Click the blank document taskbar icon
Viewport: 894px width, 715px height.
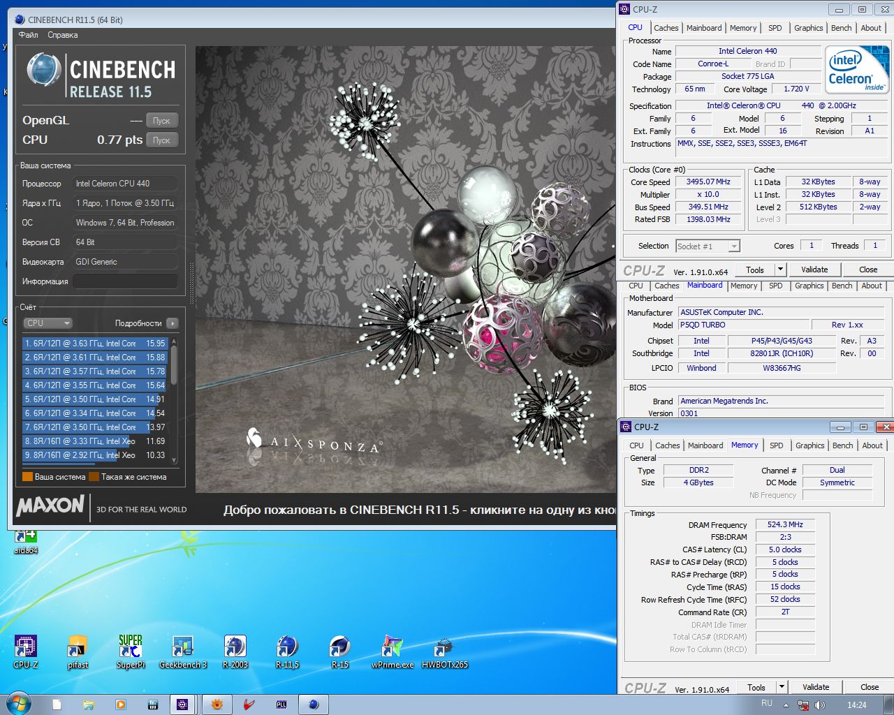pos(57,705)
